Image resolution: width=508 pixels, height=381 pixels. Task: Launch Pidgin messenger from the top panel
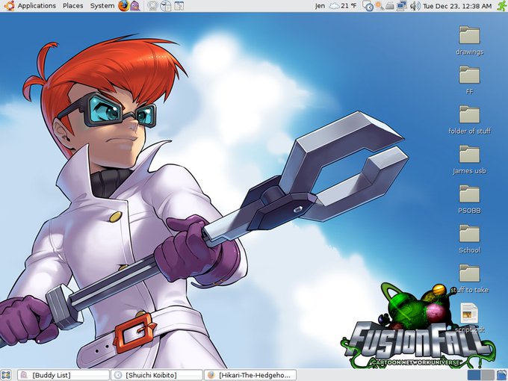click(135, 6)
